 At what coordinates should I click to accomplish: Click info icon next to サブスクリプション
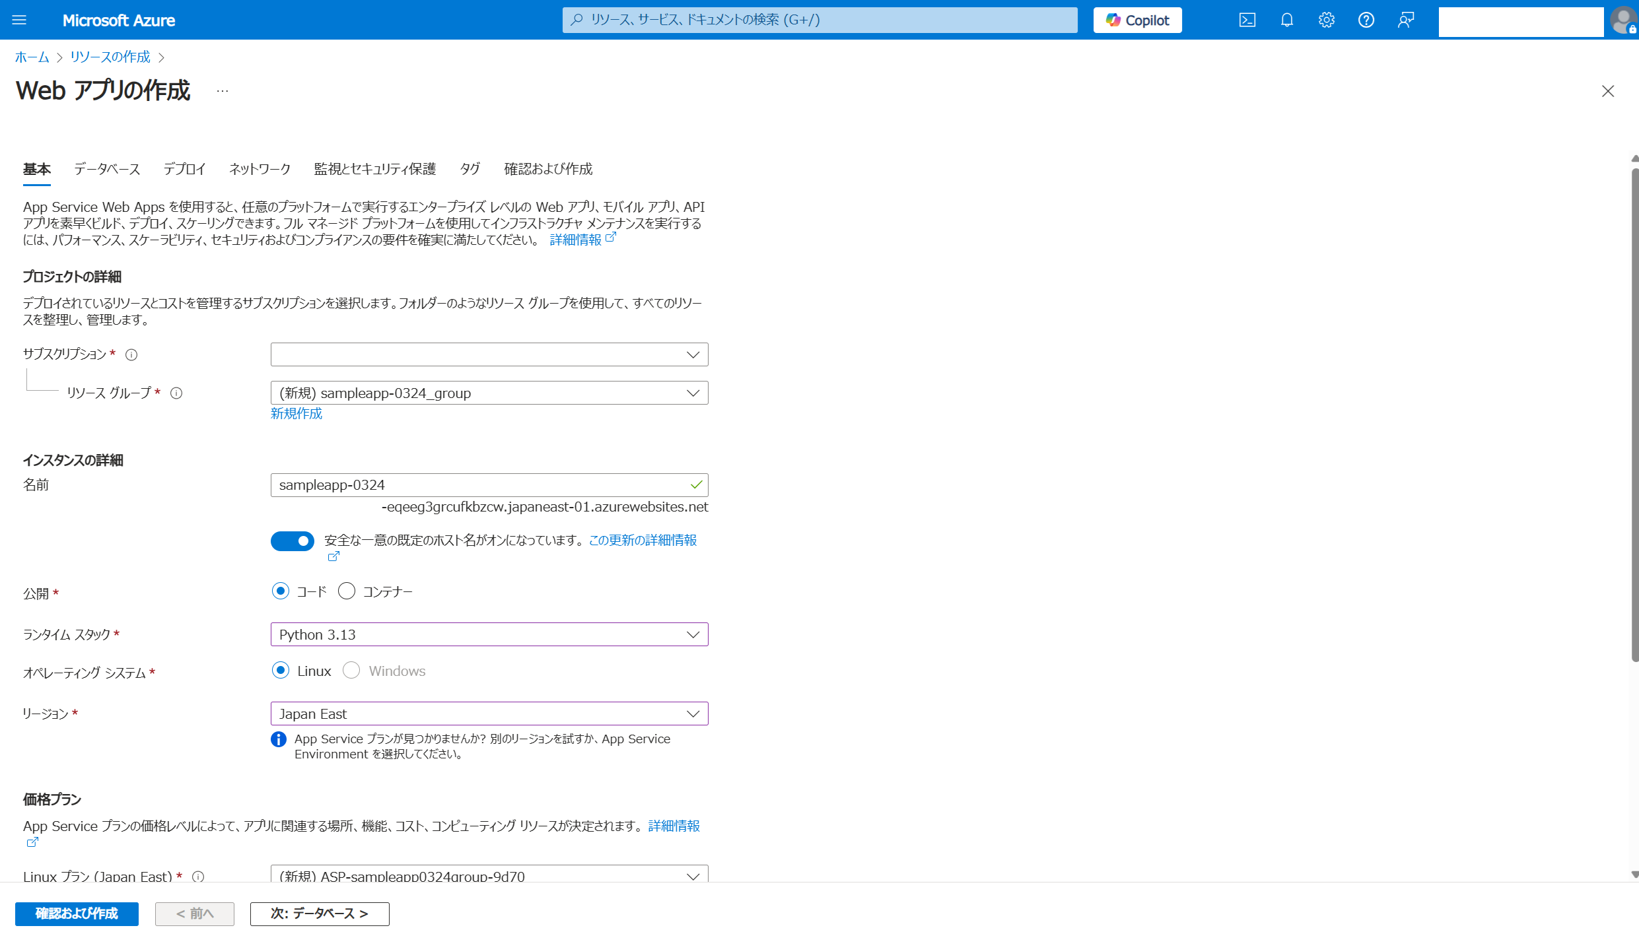click(131, 355)
